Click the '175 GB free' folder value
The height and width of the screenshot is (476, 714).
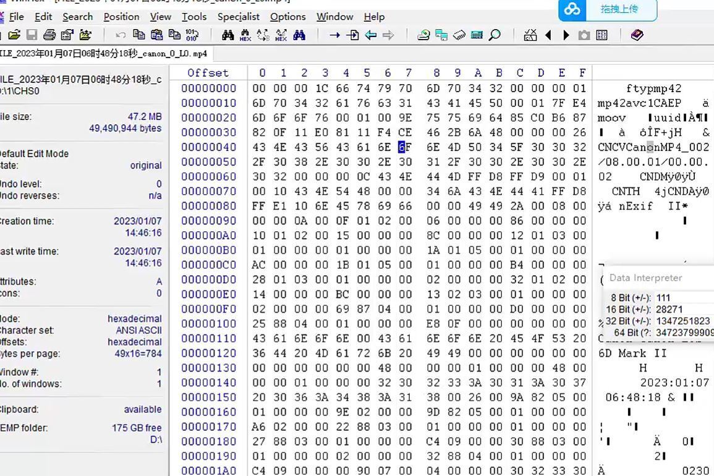[137, 428]
